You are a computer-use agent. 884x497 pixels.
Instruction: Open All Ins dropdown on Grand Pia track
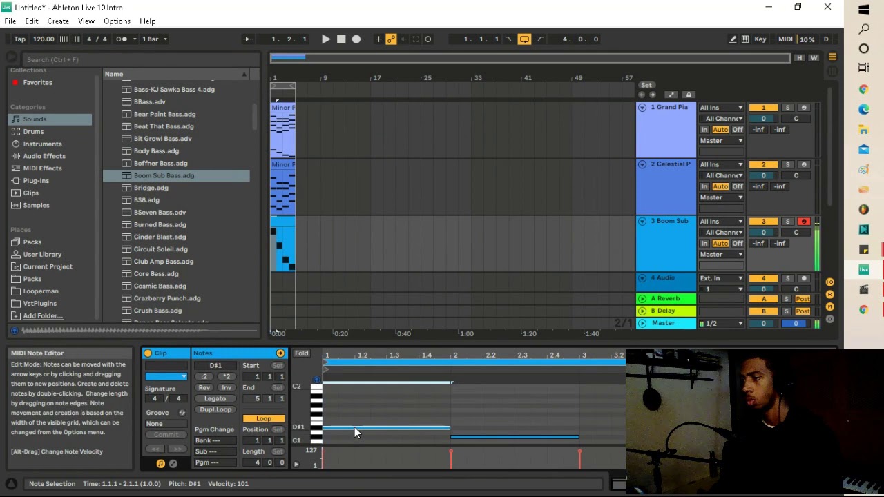click(x=722, y=108)
